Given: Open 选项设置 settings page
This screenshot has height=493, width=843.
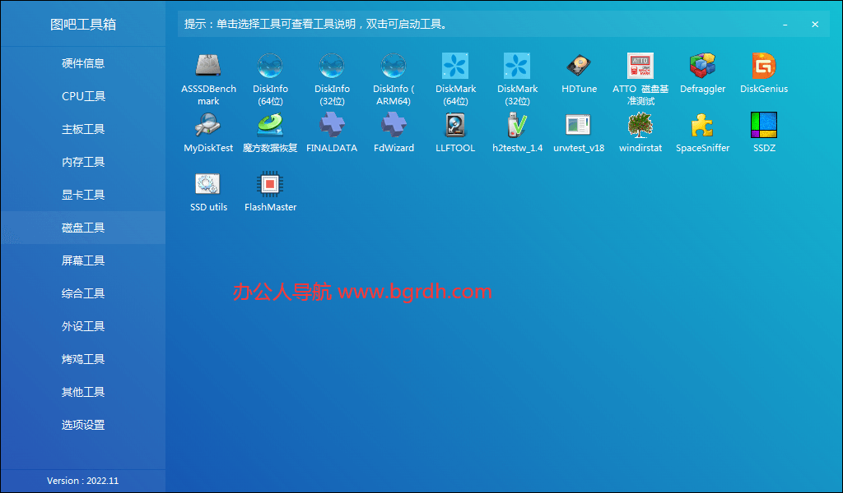Looking at the screenshot, I should coord(83,424).
